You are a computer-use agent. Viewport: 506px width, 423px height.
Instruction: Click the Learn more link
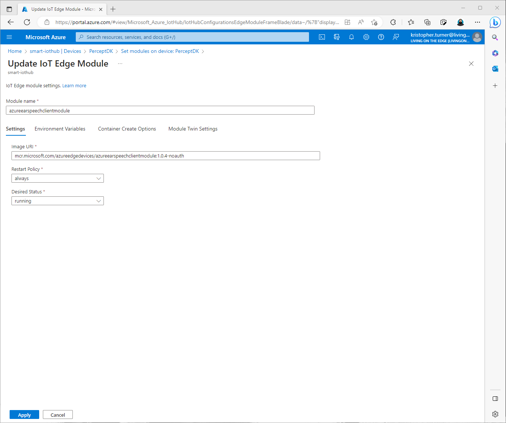pyautogui.click(x=74, y=85)
